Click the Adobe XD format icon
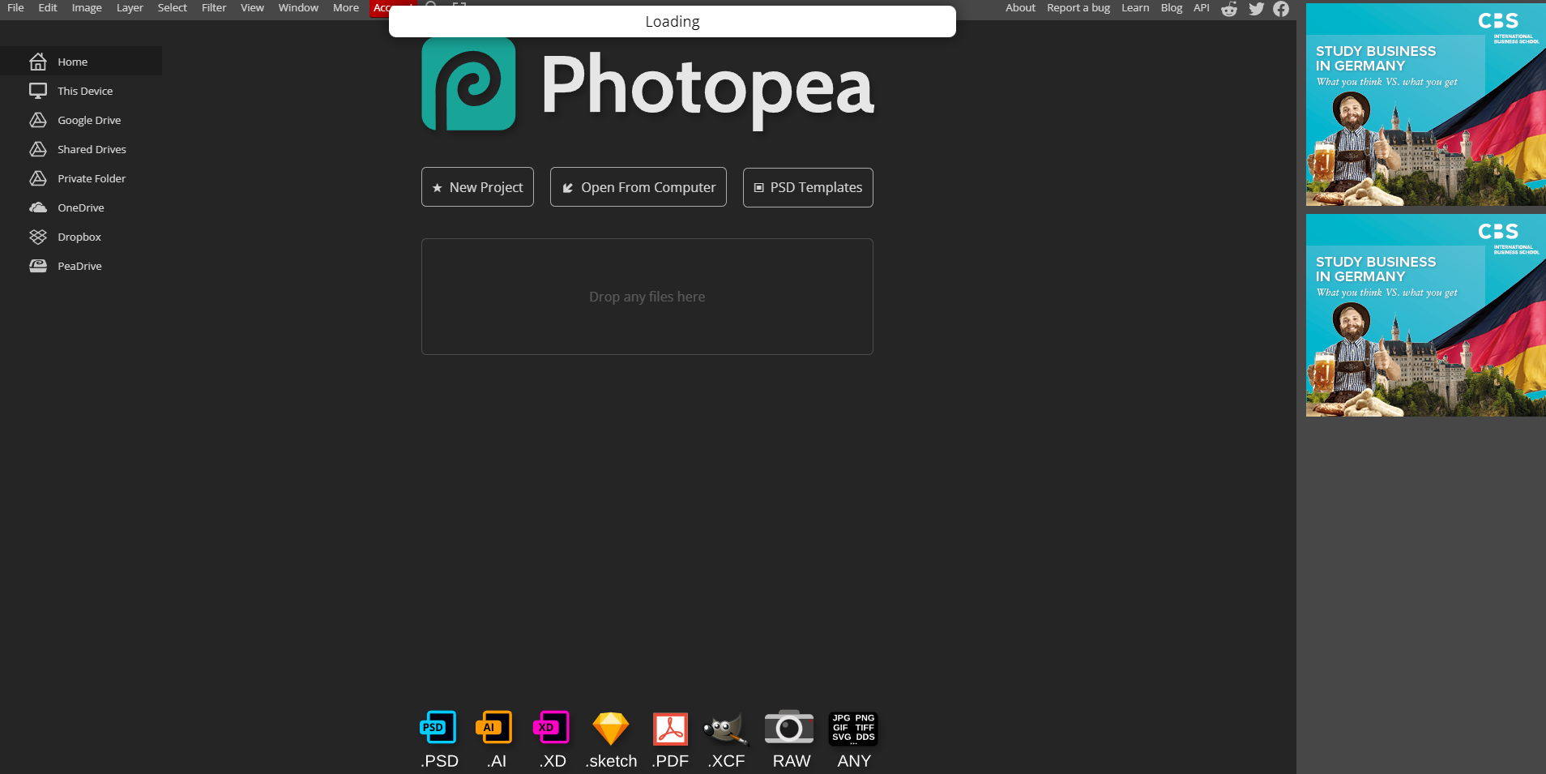Viewport: 1546px width, 774px height. [551, 728]
